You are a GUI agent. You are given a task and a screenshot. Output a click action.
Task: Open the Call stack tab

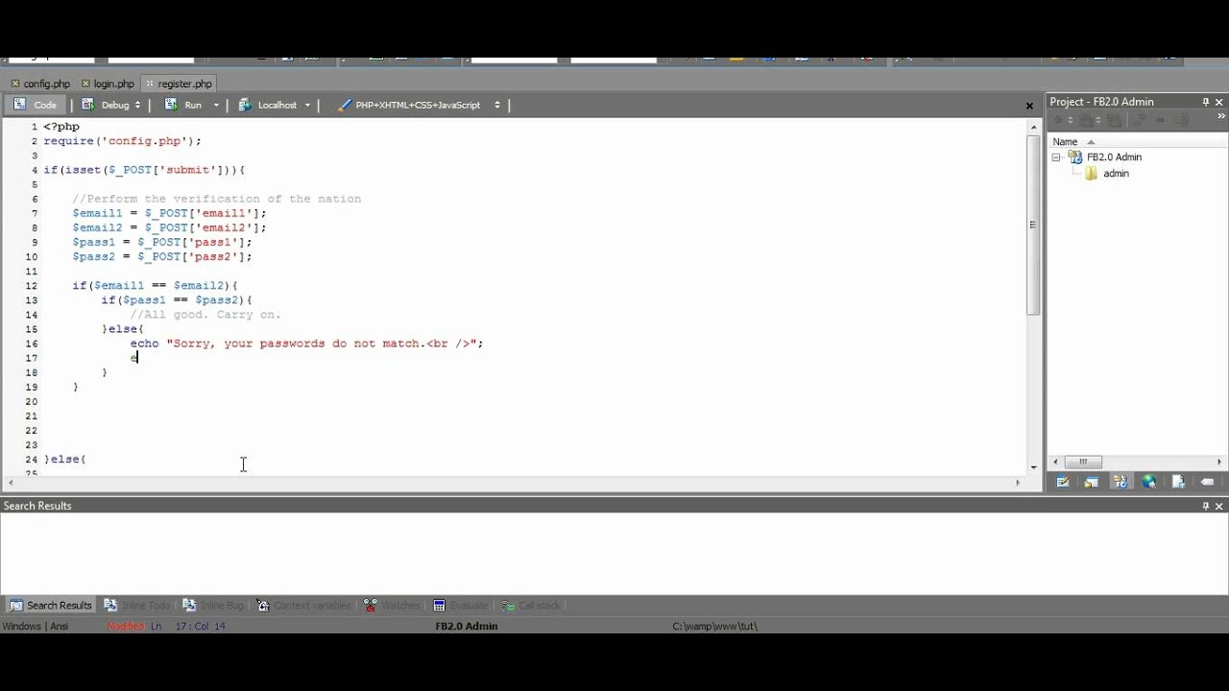tap(530, 606)
